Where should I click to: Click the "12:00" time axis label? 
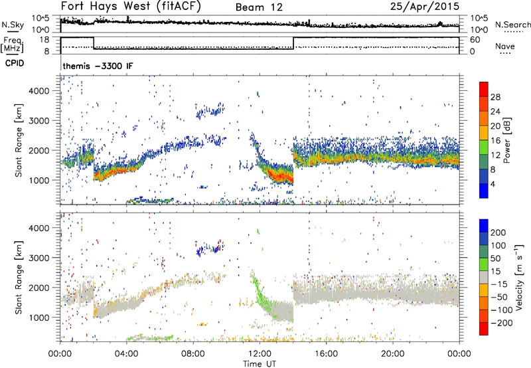click(260, 354)
